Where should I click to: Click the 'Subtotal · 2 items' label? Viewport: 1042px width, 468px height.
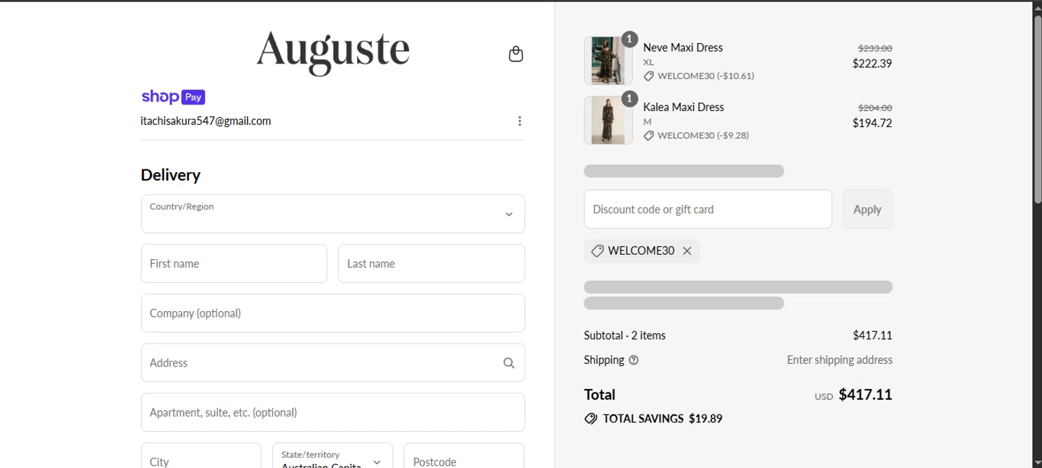coord(625,335)
